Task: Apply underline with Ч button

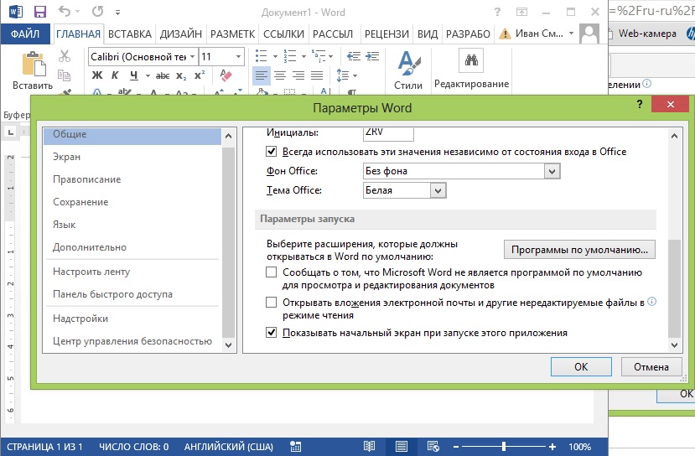Action: [133, 75]
